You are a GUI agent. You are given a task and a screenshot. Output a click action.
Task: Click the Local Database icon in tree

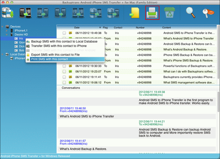point(7,54)
